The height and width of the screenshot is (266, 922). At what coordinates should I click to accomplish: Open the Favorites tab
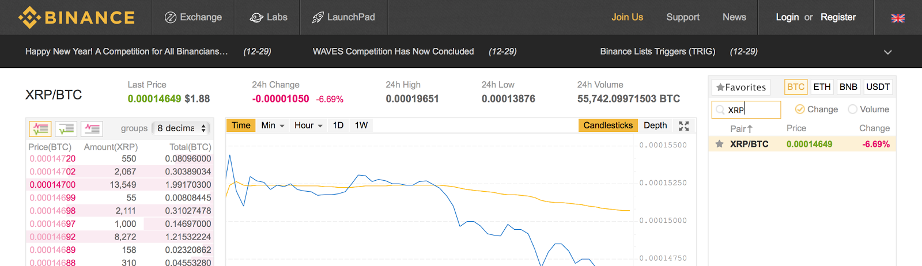[741, 88]
